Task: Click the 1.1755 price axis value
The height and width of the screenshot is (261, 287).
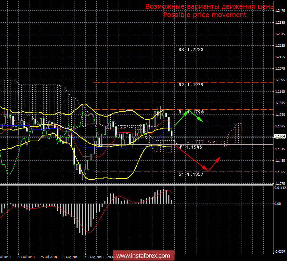Action: point(280,114)
